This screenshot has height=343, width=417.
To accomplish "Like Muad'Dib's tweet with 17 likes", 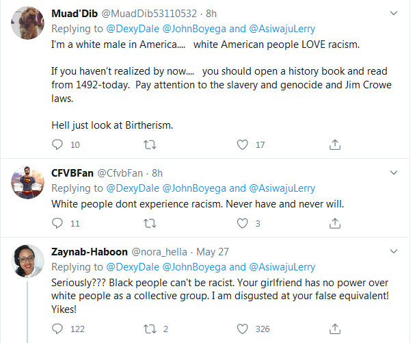I will tap(242, 144).
